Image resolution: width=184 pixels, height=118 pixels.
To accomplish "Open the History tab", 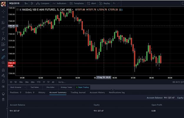I will click(x=42, y=93).
